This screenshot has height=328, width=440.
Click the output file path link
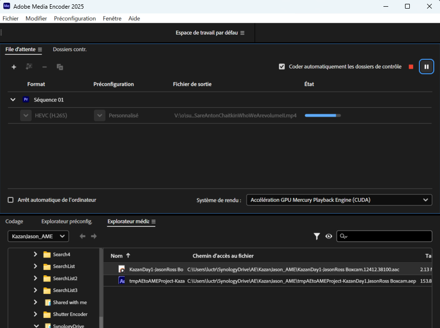tap(235, 116)
